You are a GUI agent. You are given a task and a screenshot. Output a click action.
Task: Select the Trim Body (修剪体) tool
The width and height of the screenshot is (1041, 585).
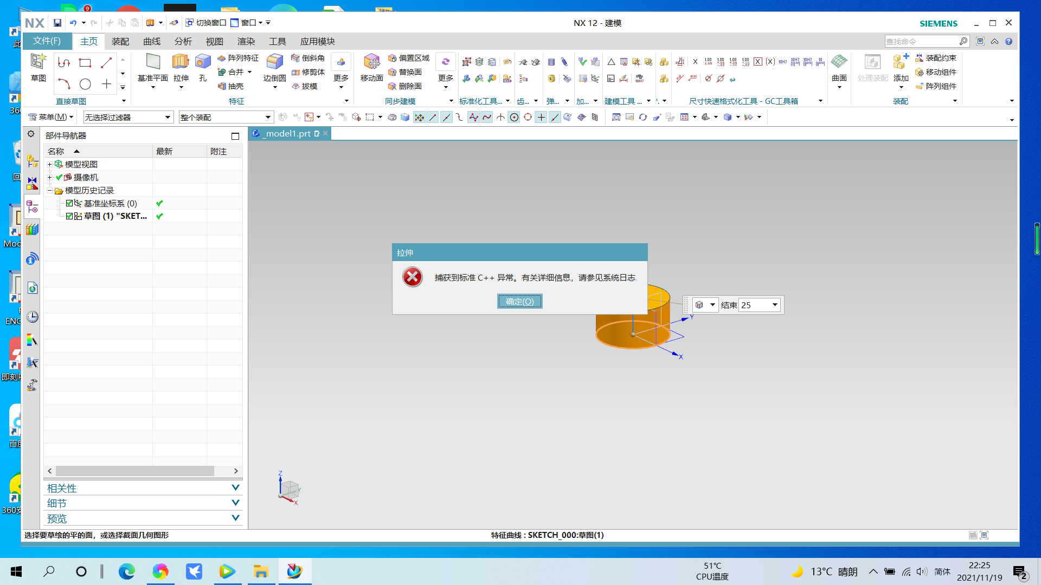(x=308, y=72)
